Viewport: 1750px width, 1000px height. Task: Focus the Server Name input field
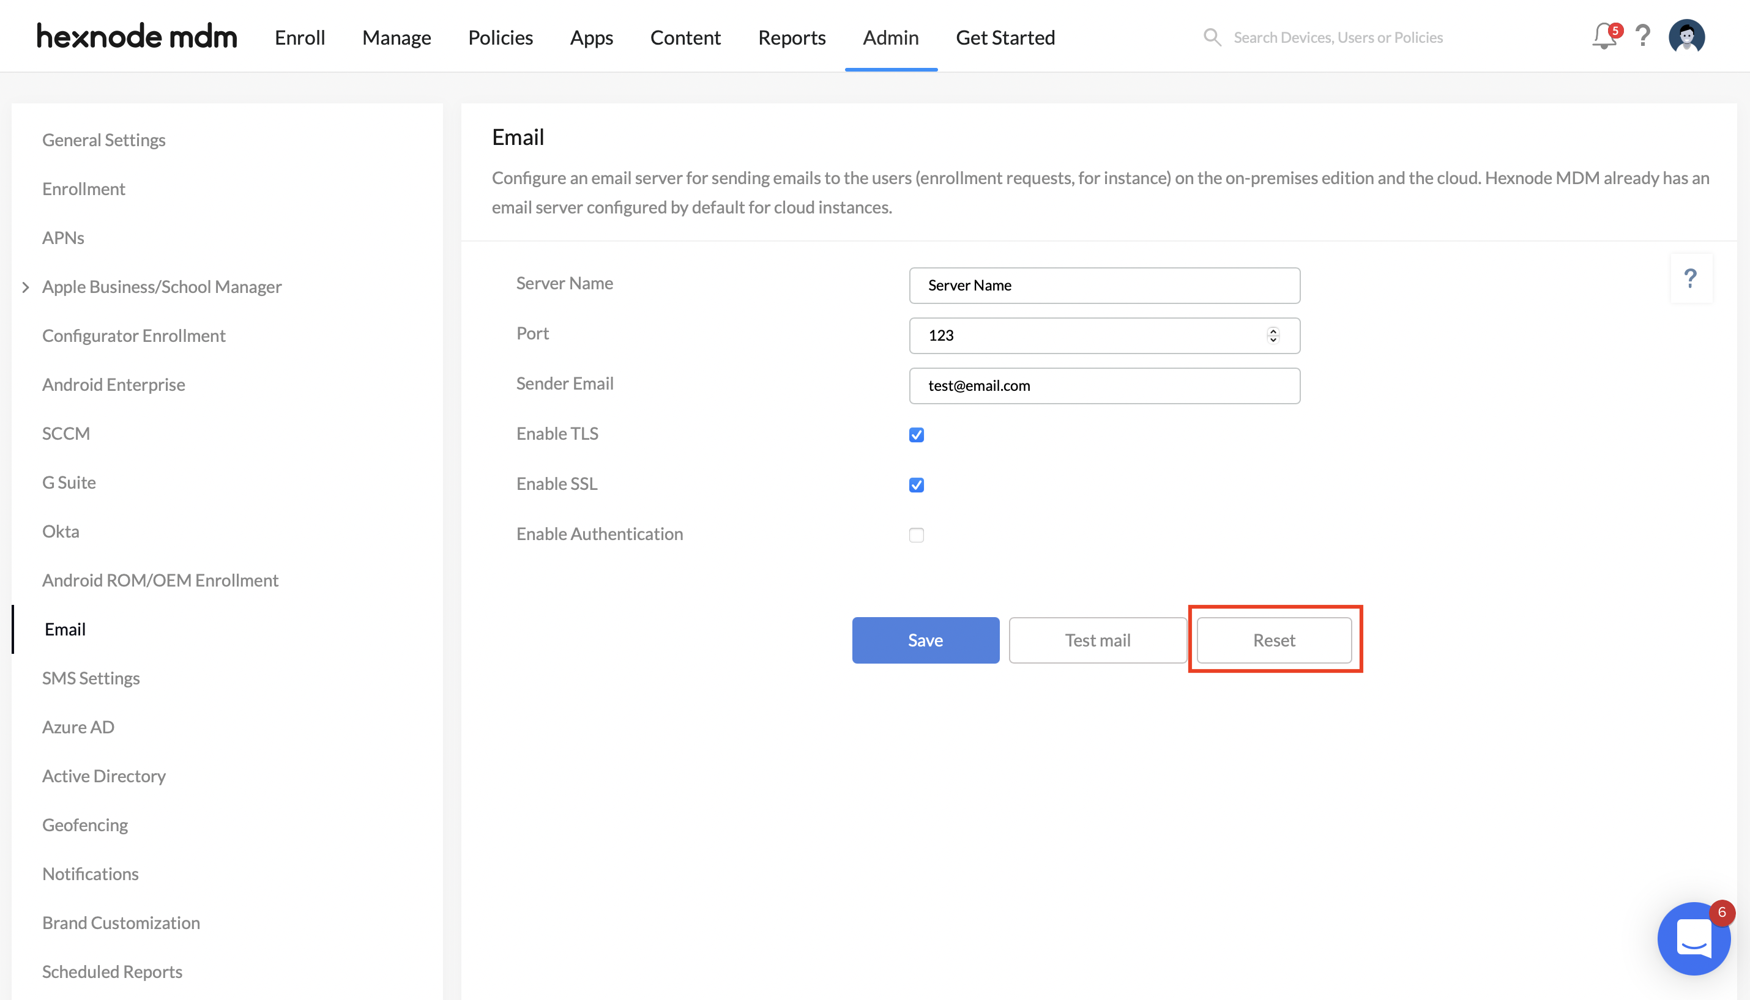[1104, 285]
